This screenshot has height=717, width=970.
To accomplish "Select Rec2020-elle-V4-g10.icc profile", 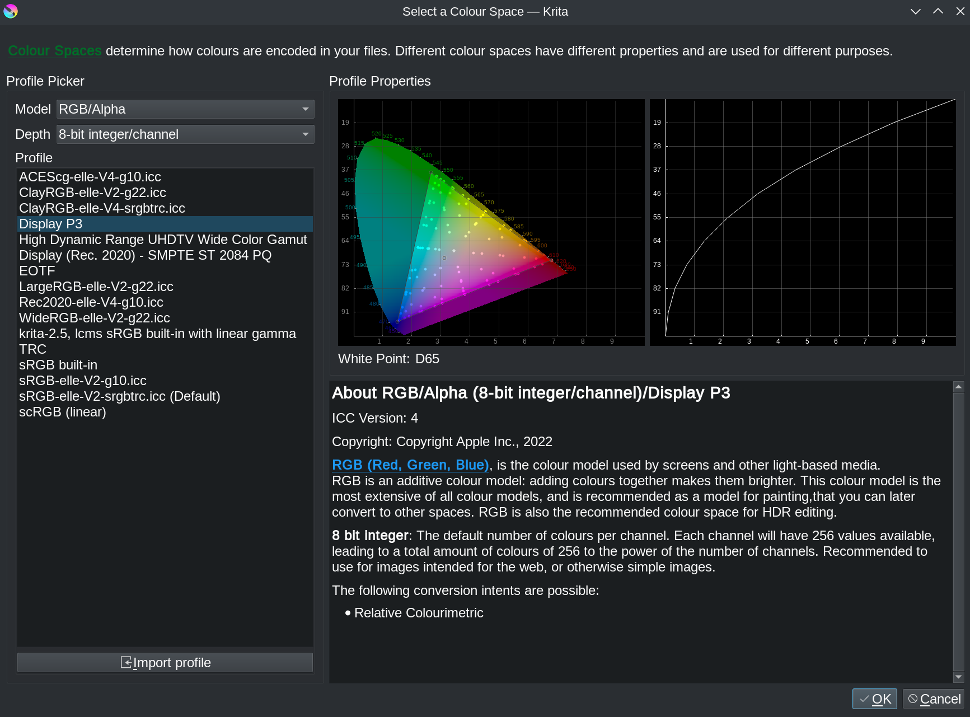I will (x=165, y=302).
